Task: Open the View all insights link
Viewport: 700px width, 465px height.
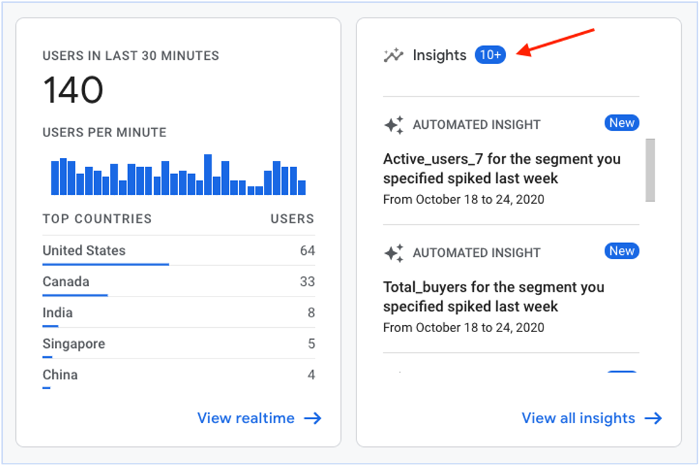Action: [x=578, y=418]
